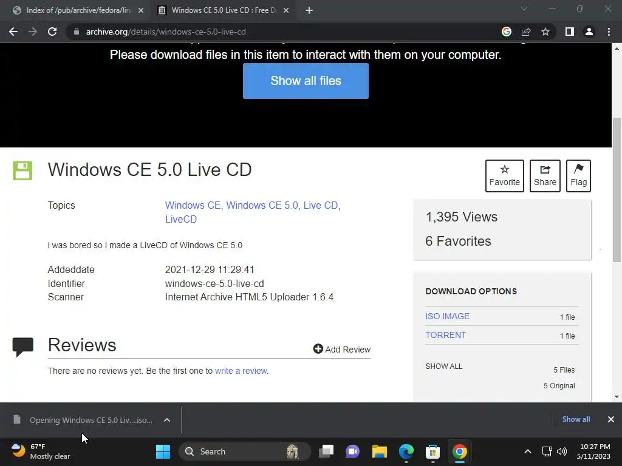Open the tab search dropdown arrow
Image resolution: width=622 pixels, height=466 pixels.
524,8
